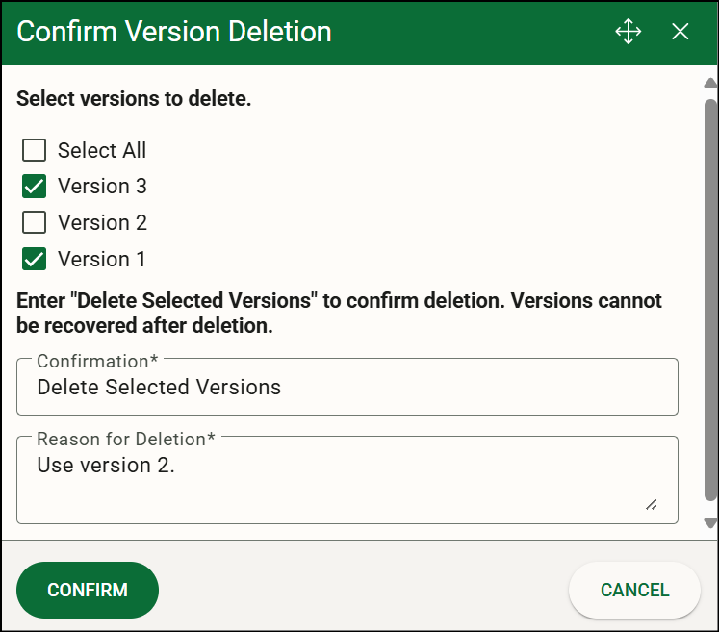Uncheck the Version 3 checkbox
The width and height of the screenshot is (719, 632).
pos(34,186)
